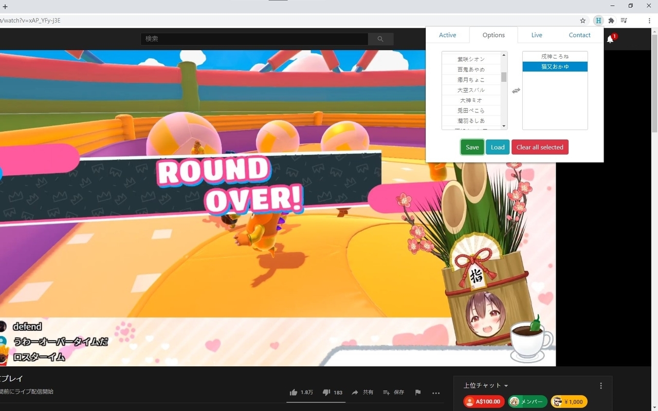Go to the Contact tab
This screenshot has width=658, height=411.
tap(579, 35)
